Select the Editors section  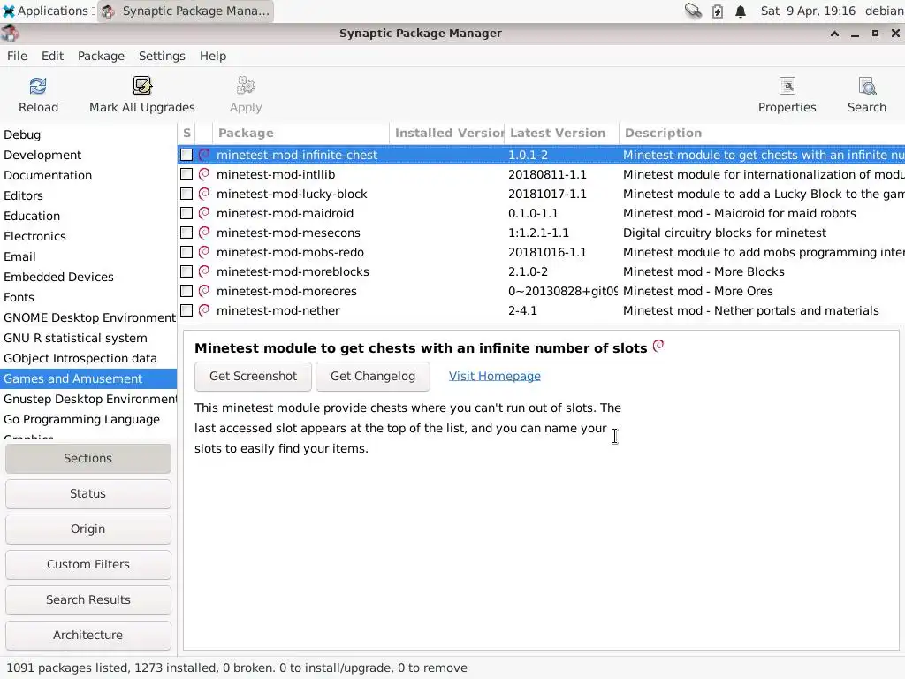click(x=87, y=195)
